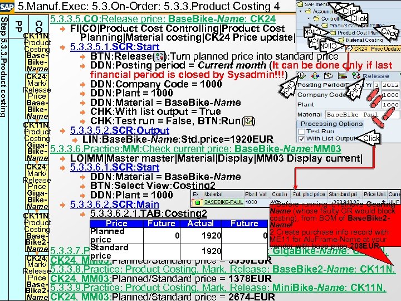Click the Plant field showing 1000
The height and width of the screenshot is (301, 401).
(390, 105)
